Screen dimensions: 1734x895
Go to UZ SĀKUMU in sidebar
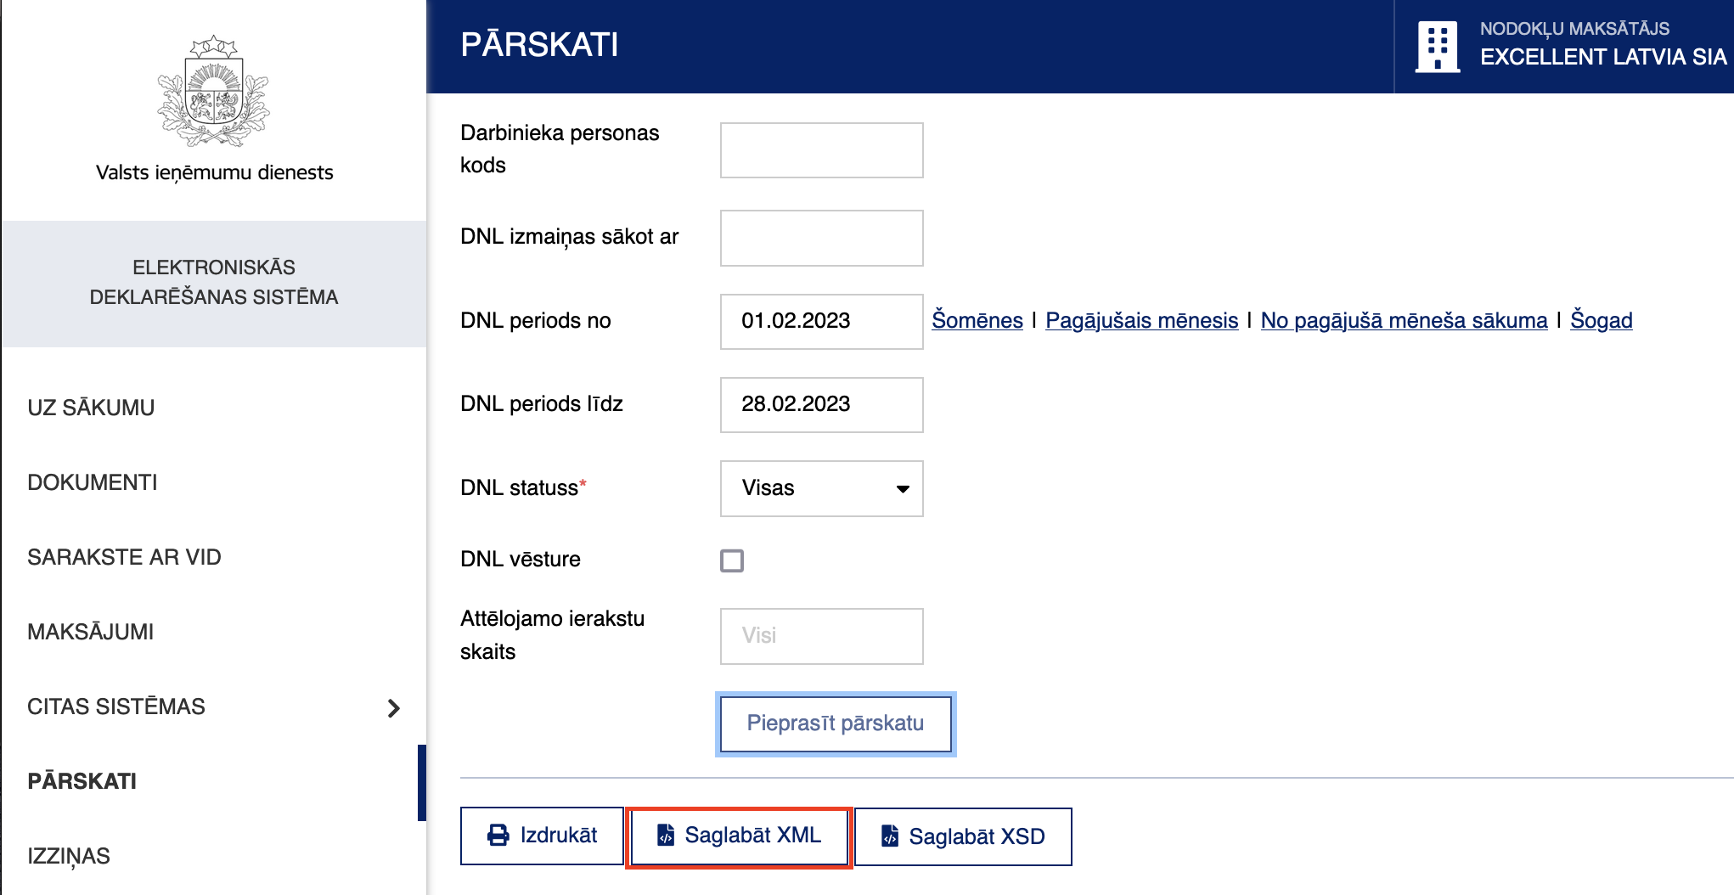91,408
